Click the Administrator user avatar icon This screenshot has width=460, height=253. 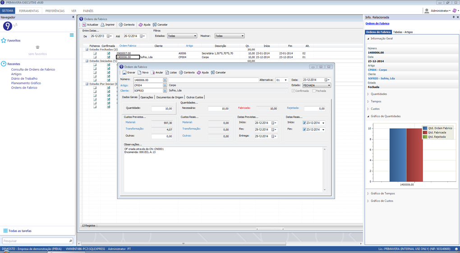[x=427, y=11]
